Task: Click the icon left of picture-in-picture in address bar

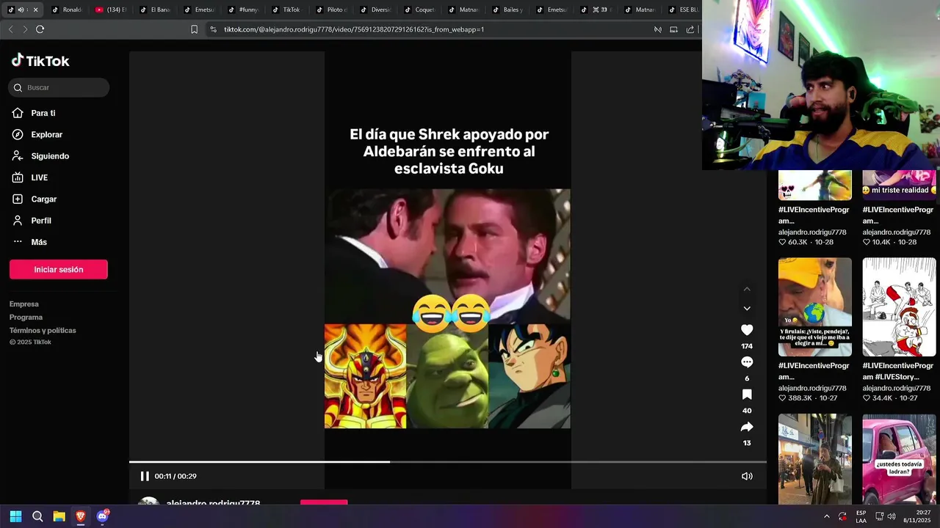Action: click(657, 29)
